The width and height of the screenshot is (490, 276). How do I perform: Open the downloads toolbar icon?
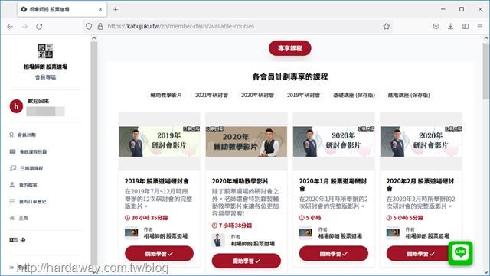(x=451, y=27)
